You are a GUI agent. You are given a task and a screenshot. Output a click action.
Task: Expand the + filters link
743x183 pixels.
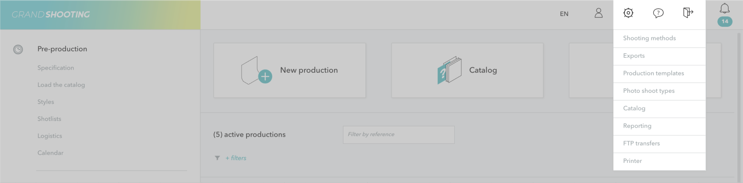coord(236,158)
